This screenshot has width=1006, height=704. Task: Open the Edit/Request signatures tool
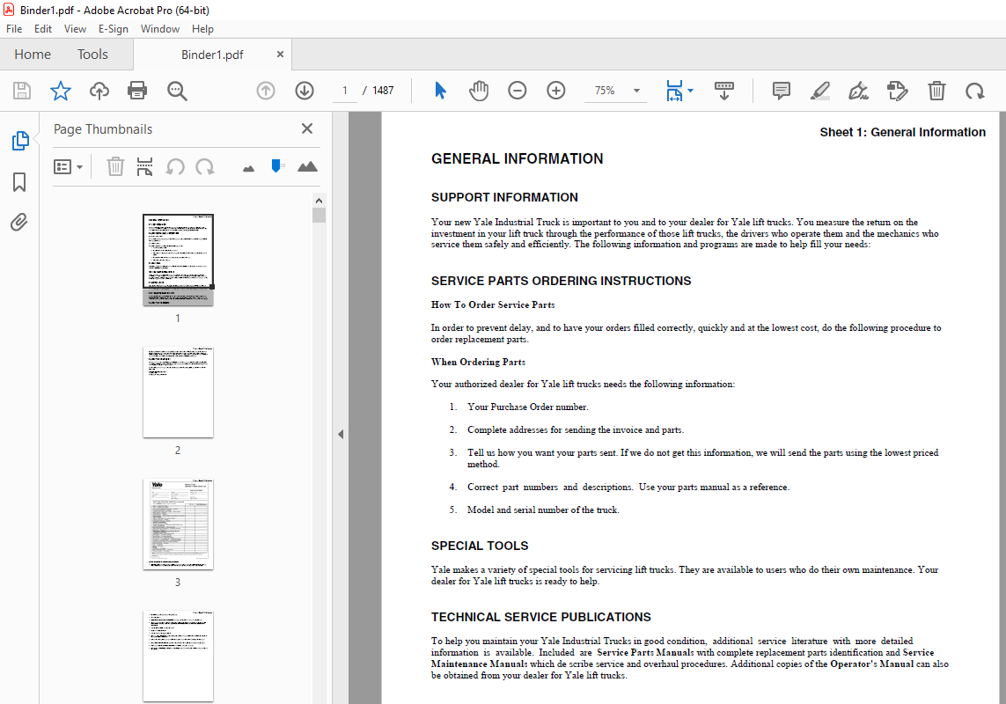898,91
